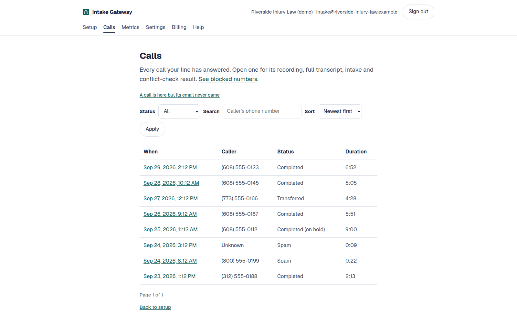Screen dimensions: 517x323
Task: Click caller number (608) 555-0123
Action: click(x=240, y=168)
